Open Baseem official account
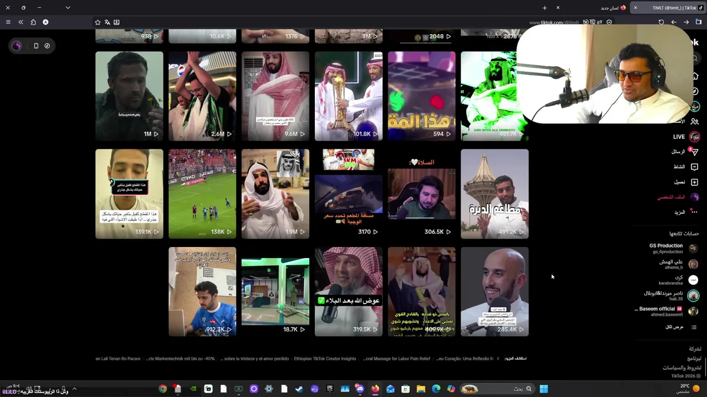Image resolution: width=707 pixels, height=397 pixels. tap(667, 312)
